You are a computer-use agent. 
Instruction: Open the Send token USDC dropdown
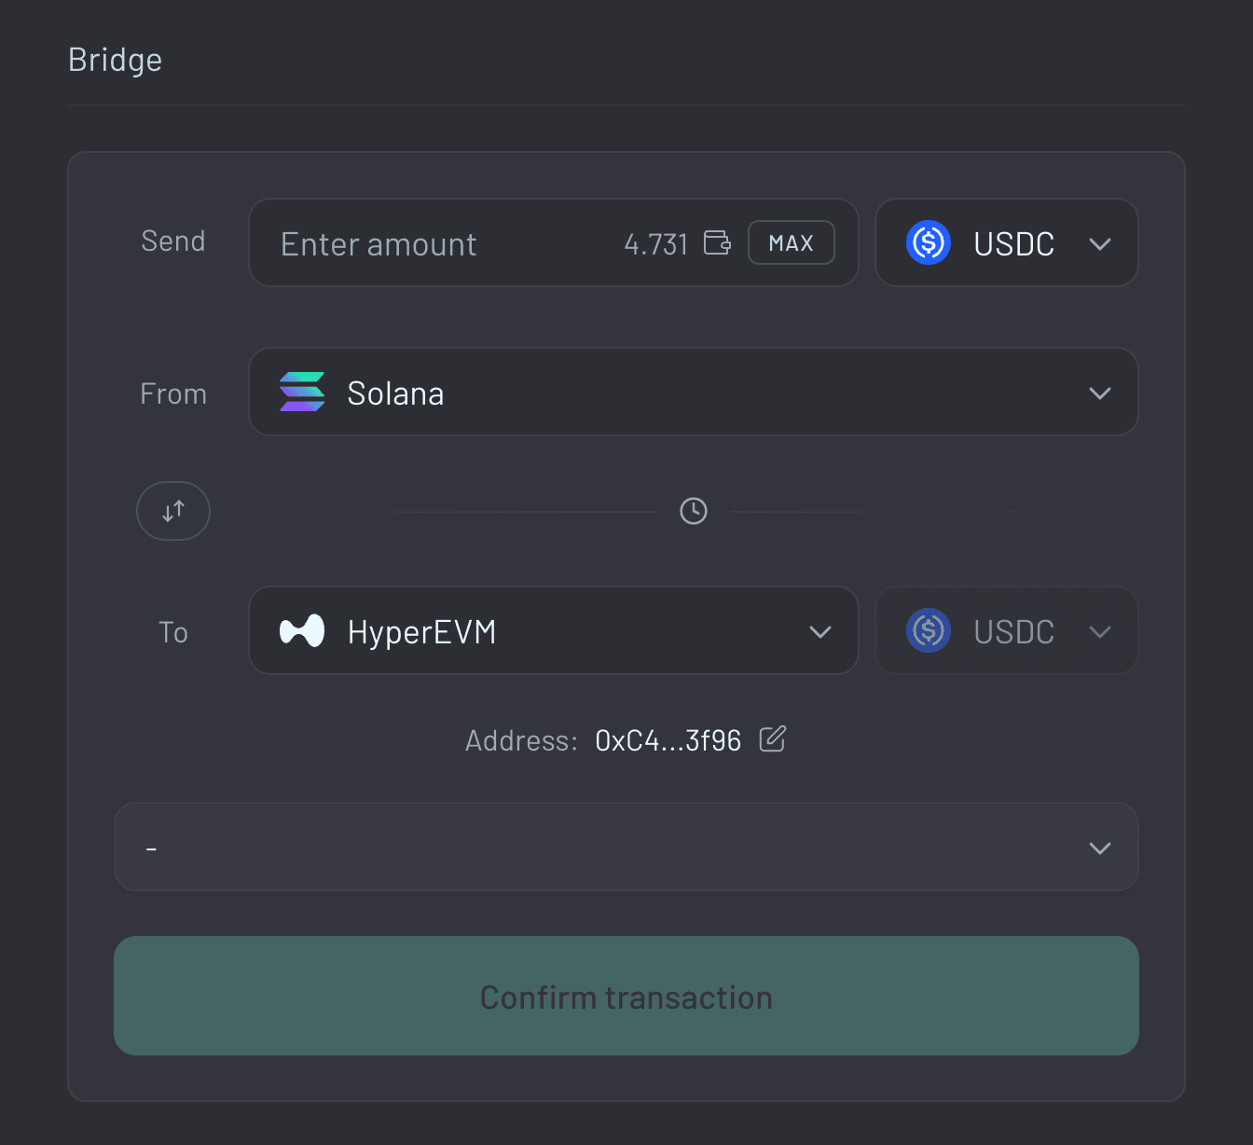(1006, 242)
